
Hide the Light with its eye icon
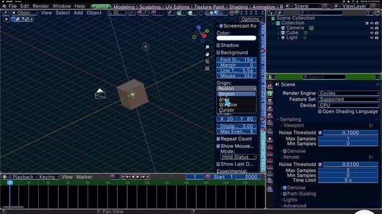point(372,37)
